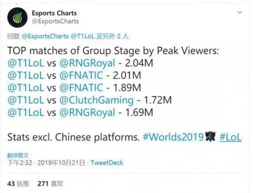Open the @ClutchGaming mention
255x193 pixels.
click(96, 100)
